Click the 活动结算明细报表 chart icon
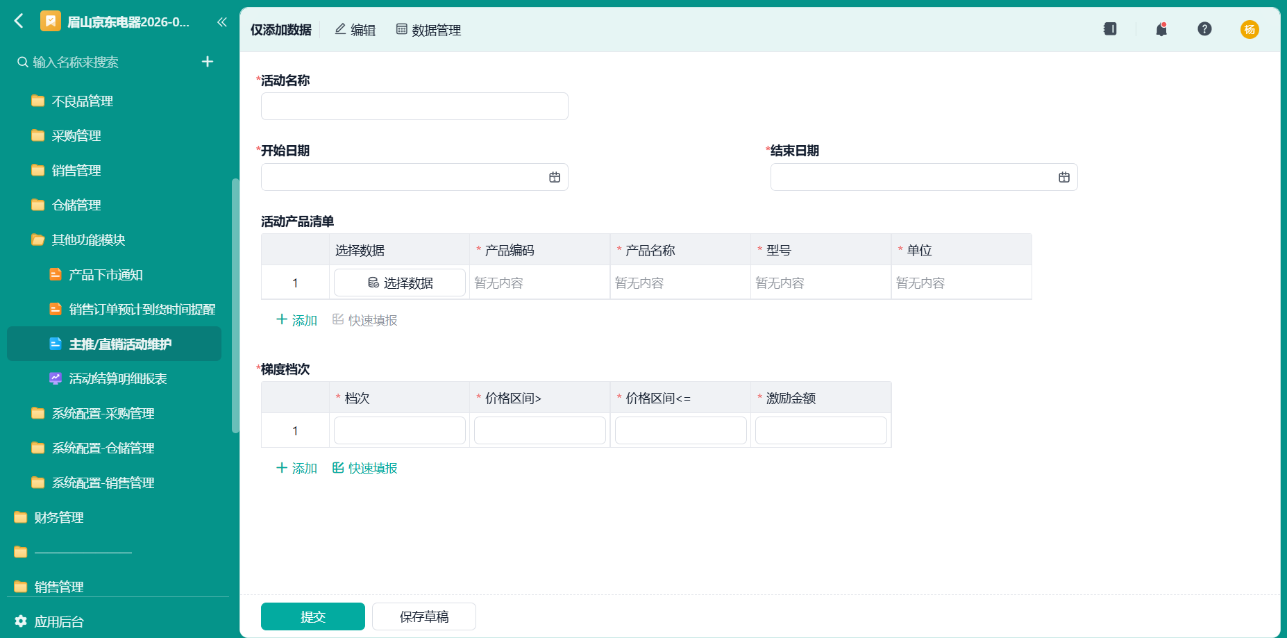 click(56, 378)
